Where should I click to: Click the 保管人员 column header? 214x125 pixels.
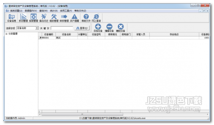[141, 34]
